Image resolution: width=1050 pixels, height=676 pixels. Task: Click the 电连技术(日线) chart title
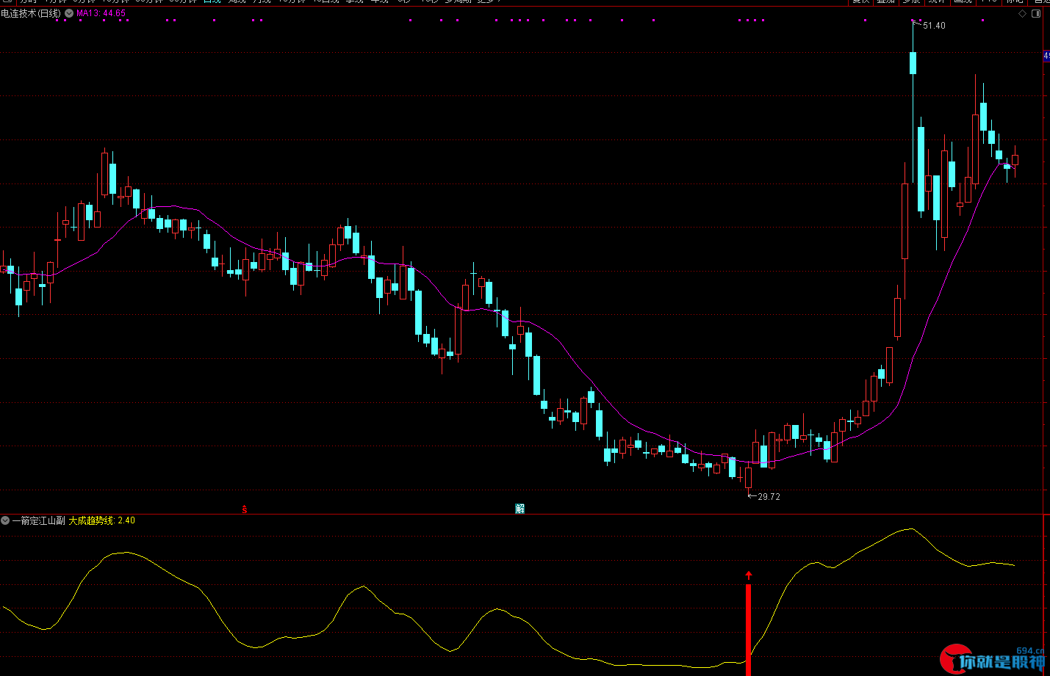[32, 13]
